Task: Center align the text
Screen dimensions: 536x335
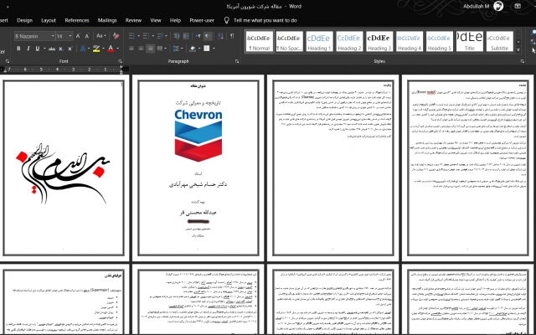Action: coord(141,49)
